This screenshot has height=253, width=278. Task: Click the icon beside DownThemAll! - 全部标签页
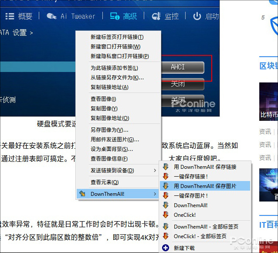pos(166,226)
